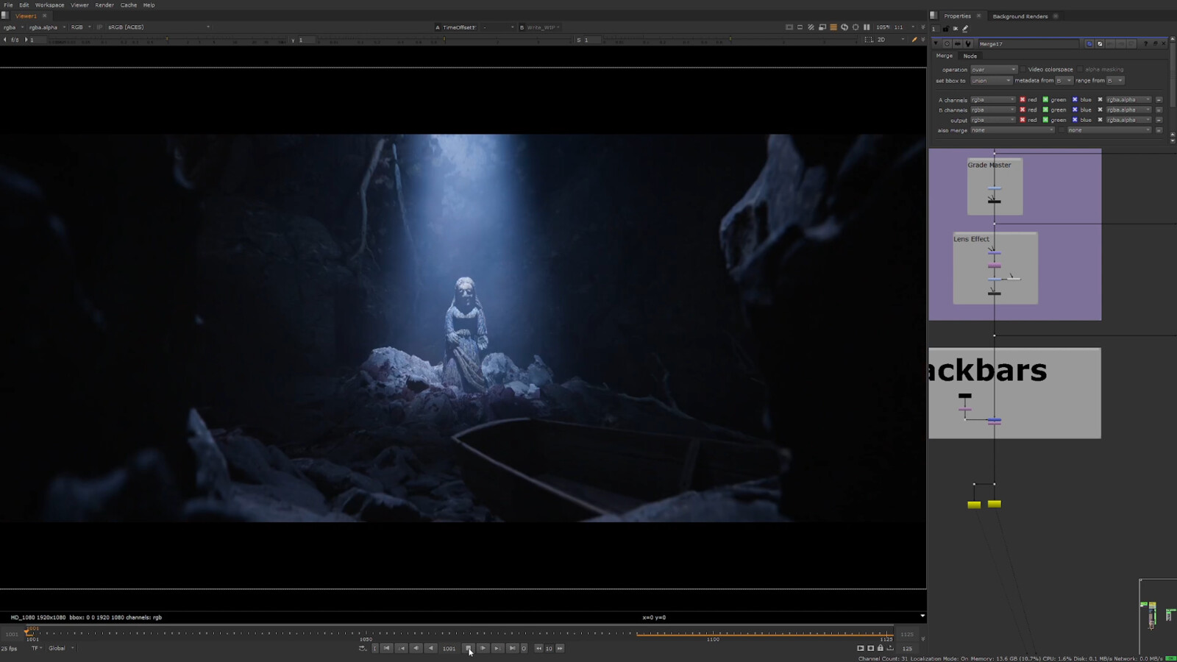Select the Node tab in Merge17 properties
Image resolution: width=1177 pixels, height=662 pixels.
970,56
